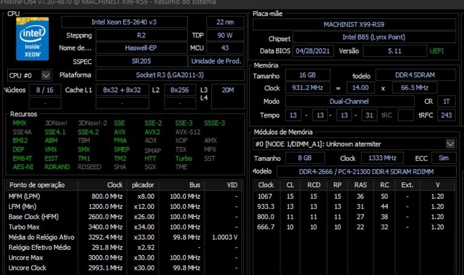
Task: Click the Média do Relógio Ativo row
Action: point(124,237)
